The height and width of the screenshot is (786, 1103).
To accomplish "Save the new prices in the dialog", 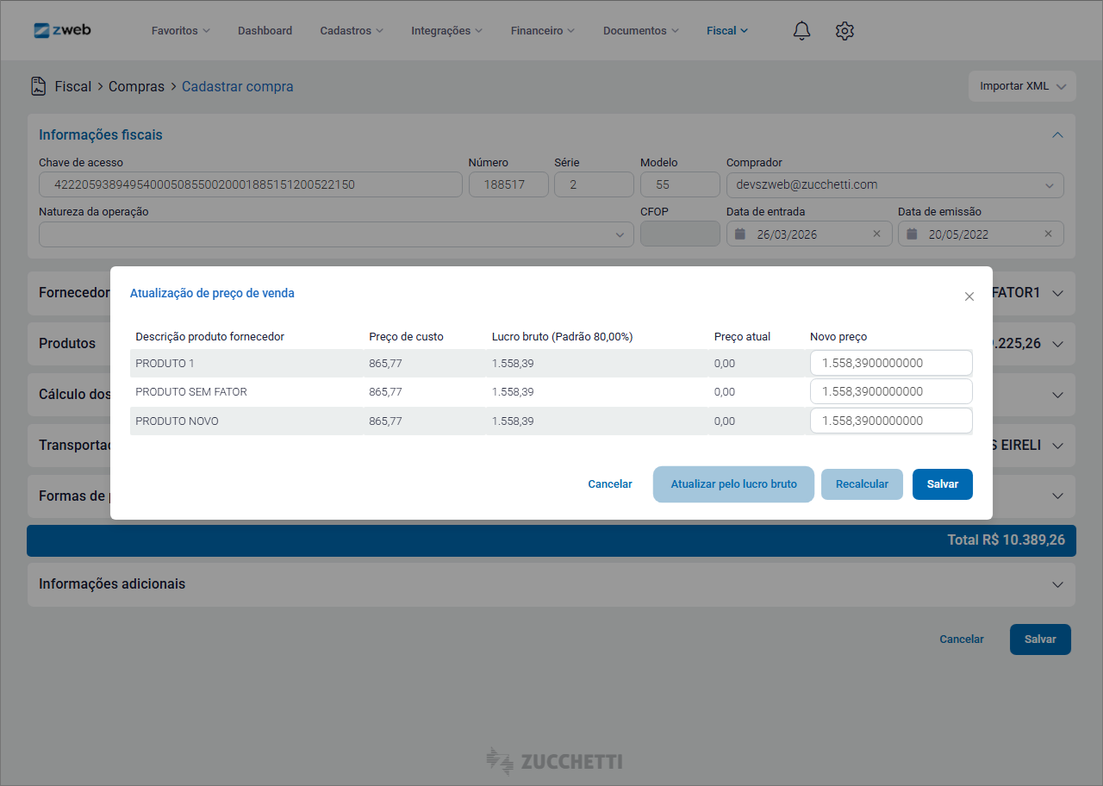I will point(942,484).
